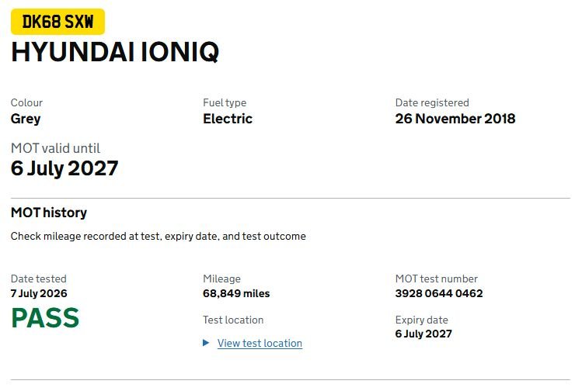Click the MOT valid until label
Viewport: 582px width, 391px height.
tap(56, 148)
